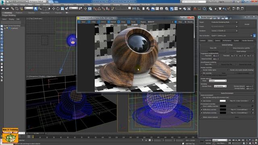Pick the Direct visibility override swatch
The width and height of the screenshot is (258, 145).
[223, 106]
